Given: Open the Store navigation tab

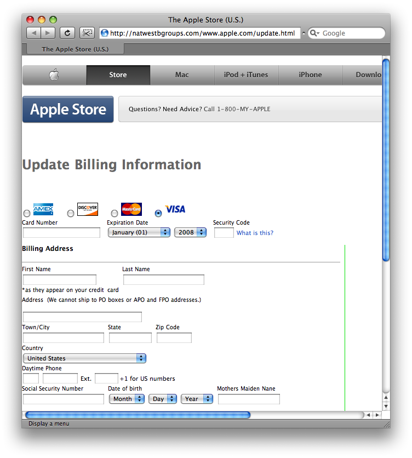Looking at the screenshot, I should tap(118, 75).
